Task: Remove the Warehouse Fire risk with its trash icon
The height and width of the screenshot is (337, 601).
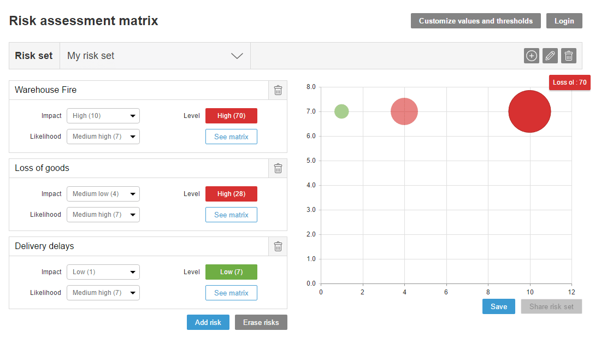Action: click(x=278, y=90)
